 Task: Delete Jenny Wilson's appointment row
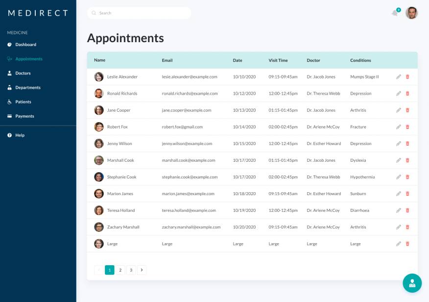click(407, 144)
